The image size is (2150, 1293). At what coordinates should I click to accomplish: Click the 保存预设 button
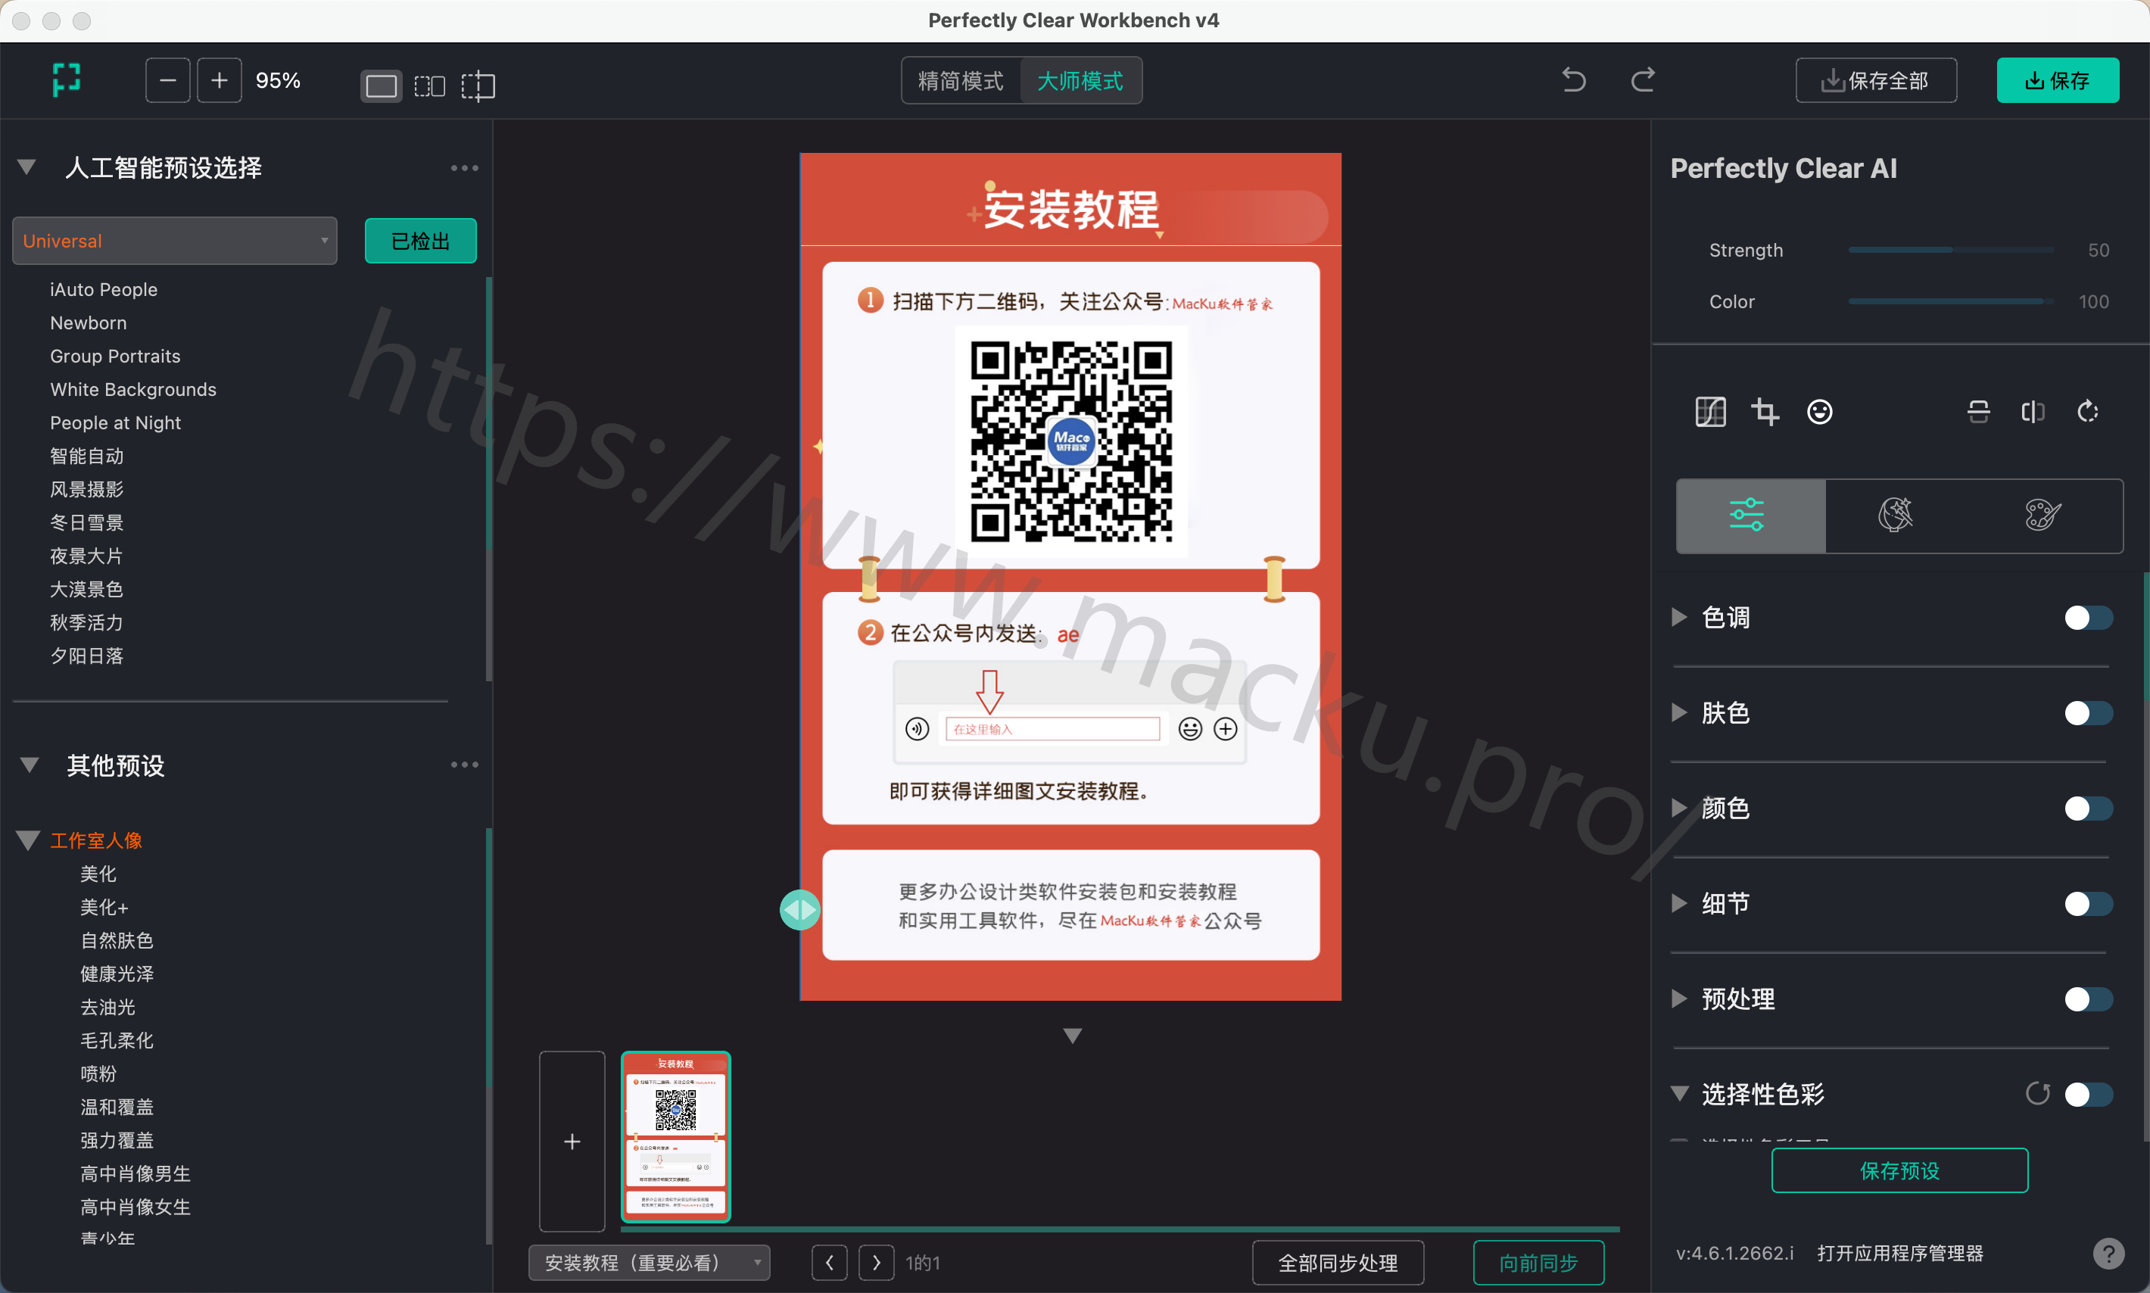(1899, 1170)
